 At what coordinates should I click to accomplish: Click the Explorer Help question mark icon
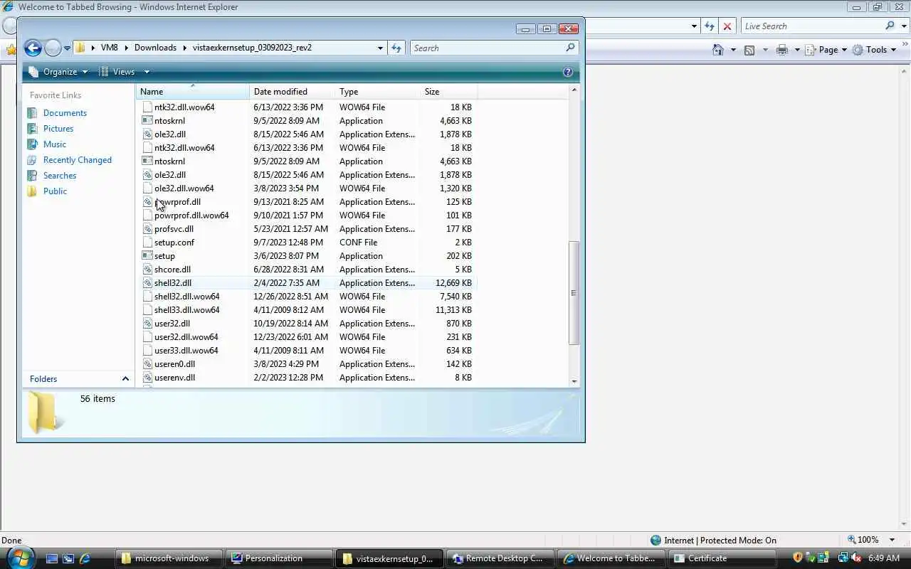(x=568, y=72)
